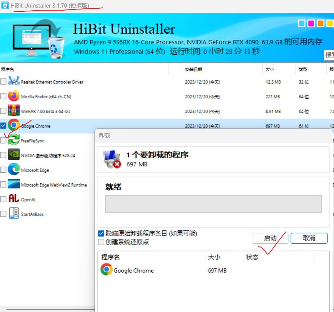Tick the StartAllBack checkbox
The height and width of the screenshot is (312, 334).
3,214
